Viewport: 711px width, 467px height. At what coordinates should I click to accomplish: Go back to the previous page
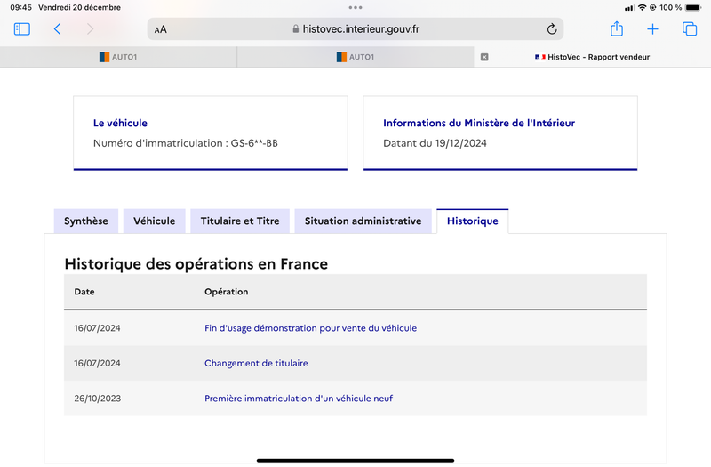click(x=57, y=29)
